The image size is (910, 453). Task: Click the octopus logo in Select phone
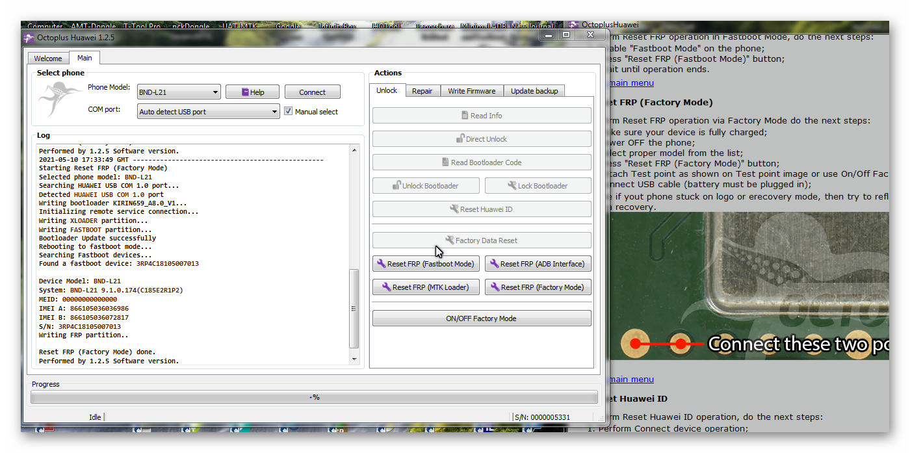point(60,99)
